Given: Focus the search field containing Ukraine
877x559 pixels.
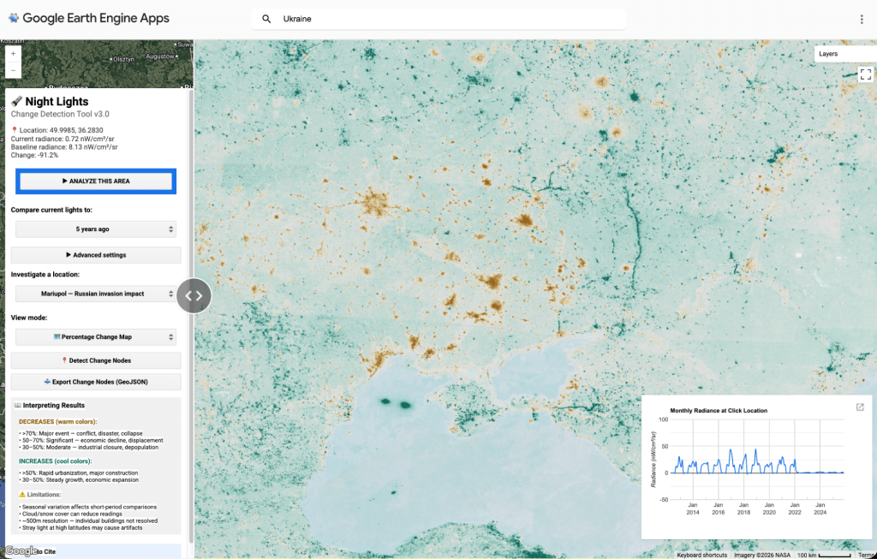Looking at the screenshot, I should tap(438, 19).
